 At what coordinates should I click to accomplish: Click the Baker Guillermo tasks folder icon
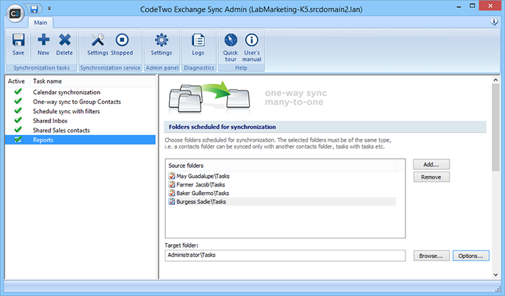(x=171, y=193)
